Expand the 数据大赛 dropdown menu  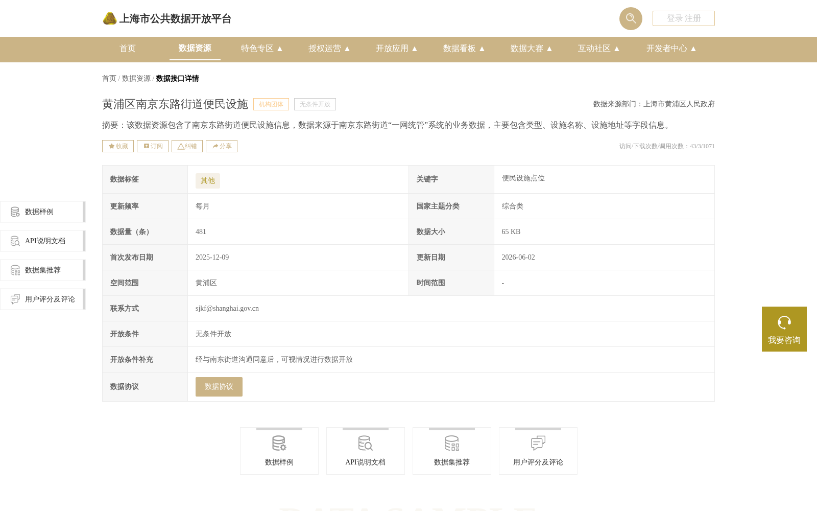532,49
